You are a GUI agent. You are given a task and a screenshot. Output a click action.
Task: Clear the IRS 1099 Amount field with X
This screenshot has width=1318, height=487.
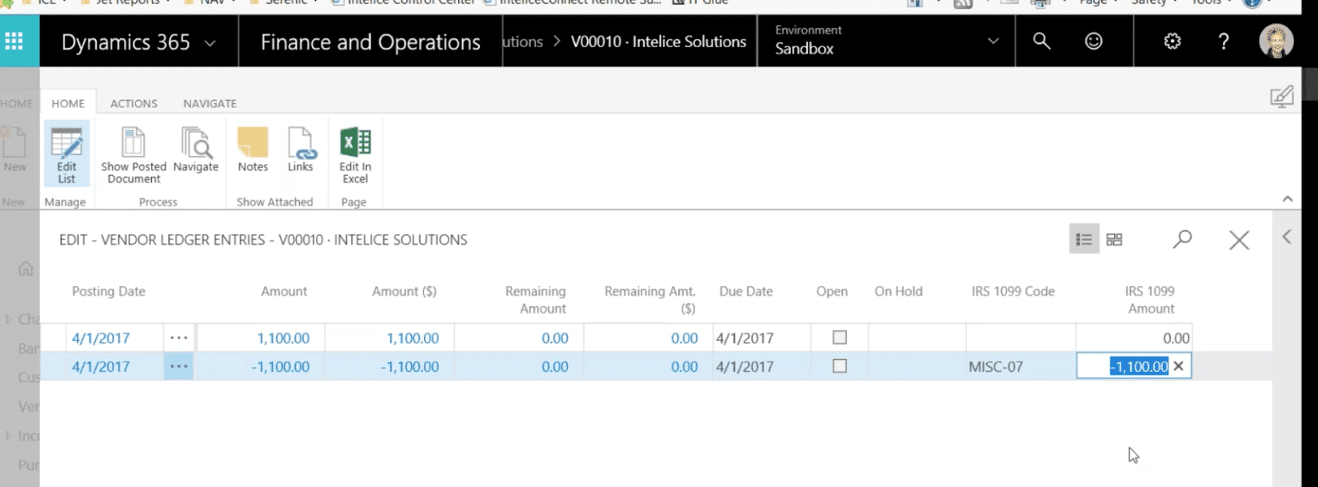pyautogui.click(x=1179, y=366)
